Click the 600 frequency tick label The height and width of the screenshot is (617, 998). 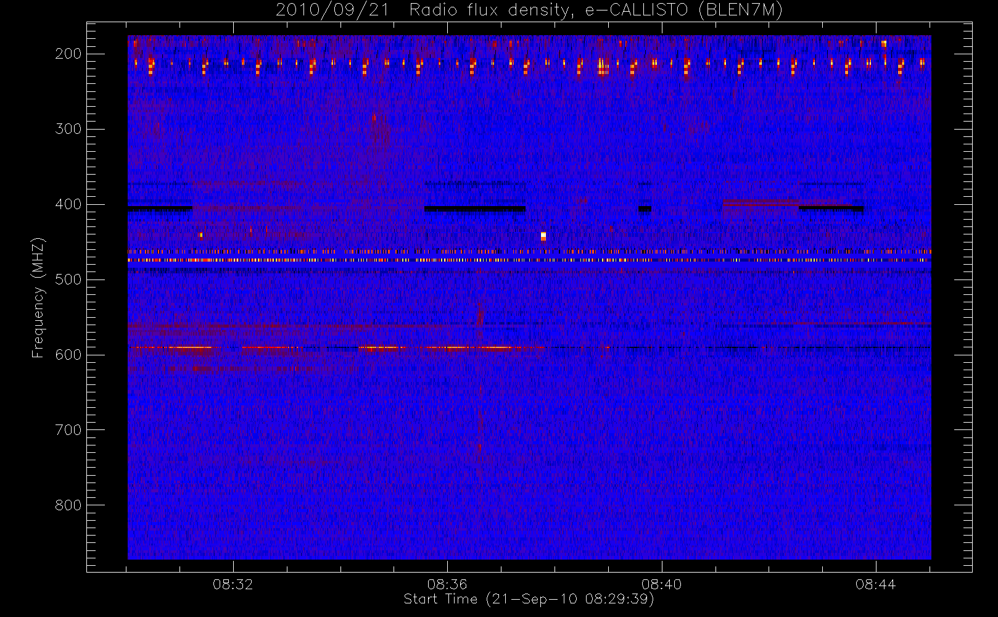68,355
